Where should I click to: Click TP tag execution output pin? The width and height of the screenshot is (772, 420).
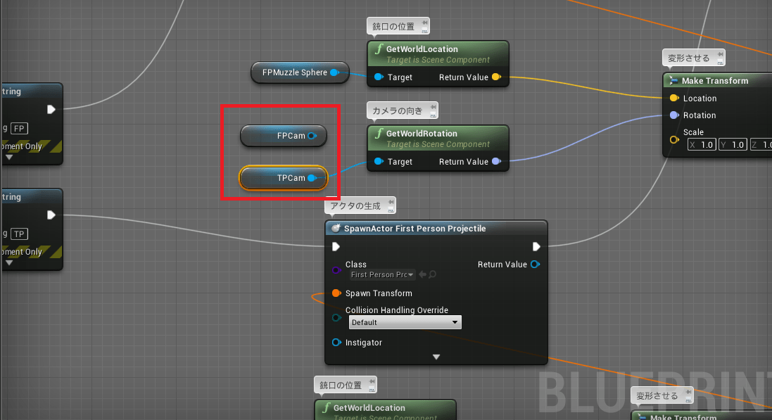[x=51, y=215]
